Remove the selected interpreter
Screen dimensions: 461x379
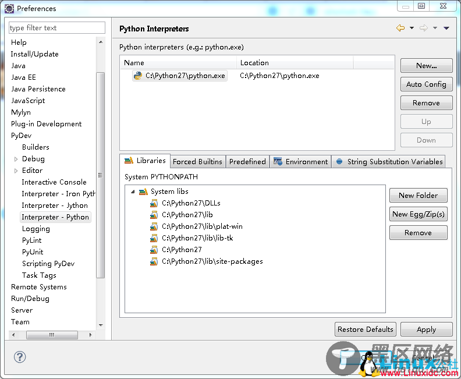[426, 103]
